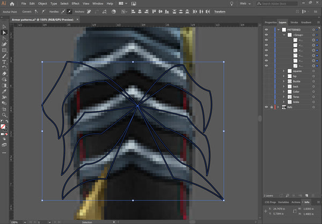Click the Fill and Stroke color swatch
This screenshot has height=224, width=322.
(4, 127)
